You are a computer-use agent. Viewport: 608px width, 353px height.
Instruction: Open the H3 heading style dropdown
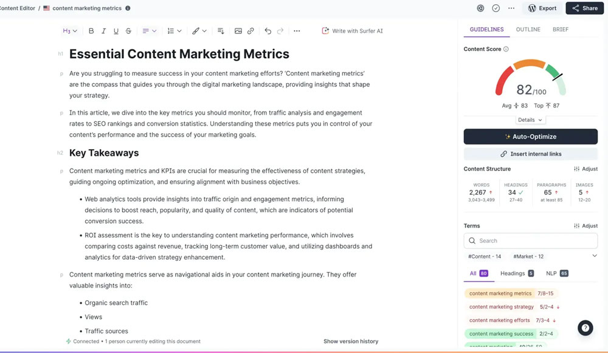coord(70,31)
